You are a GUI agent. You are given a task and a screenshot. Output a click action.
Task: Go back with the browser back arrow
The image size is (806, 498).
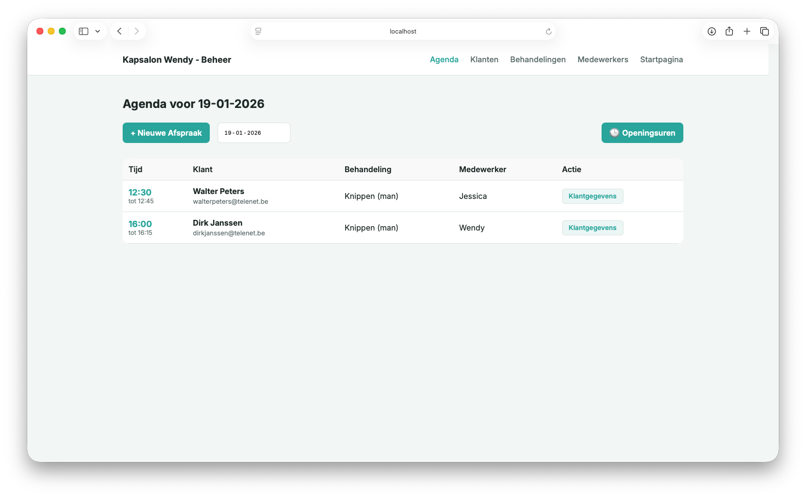coord(119,31)
